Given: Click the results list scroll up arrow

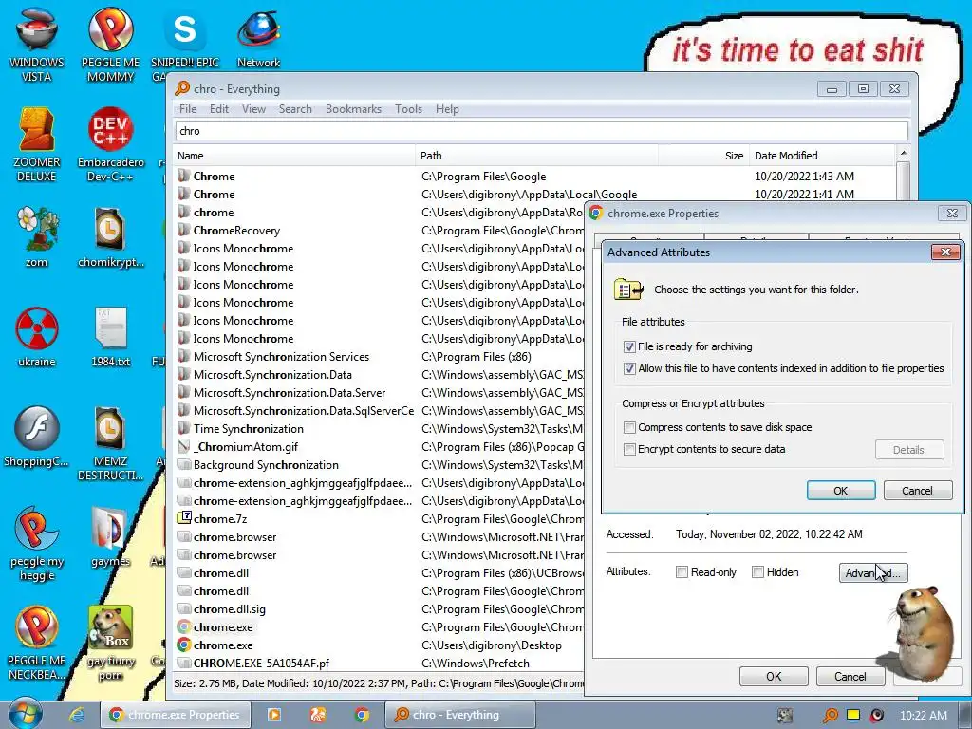Looking at the screenshot, I should [x=904, y=153].
